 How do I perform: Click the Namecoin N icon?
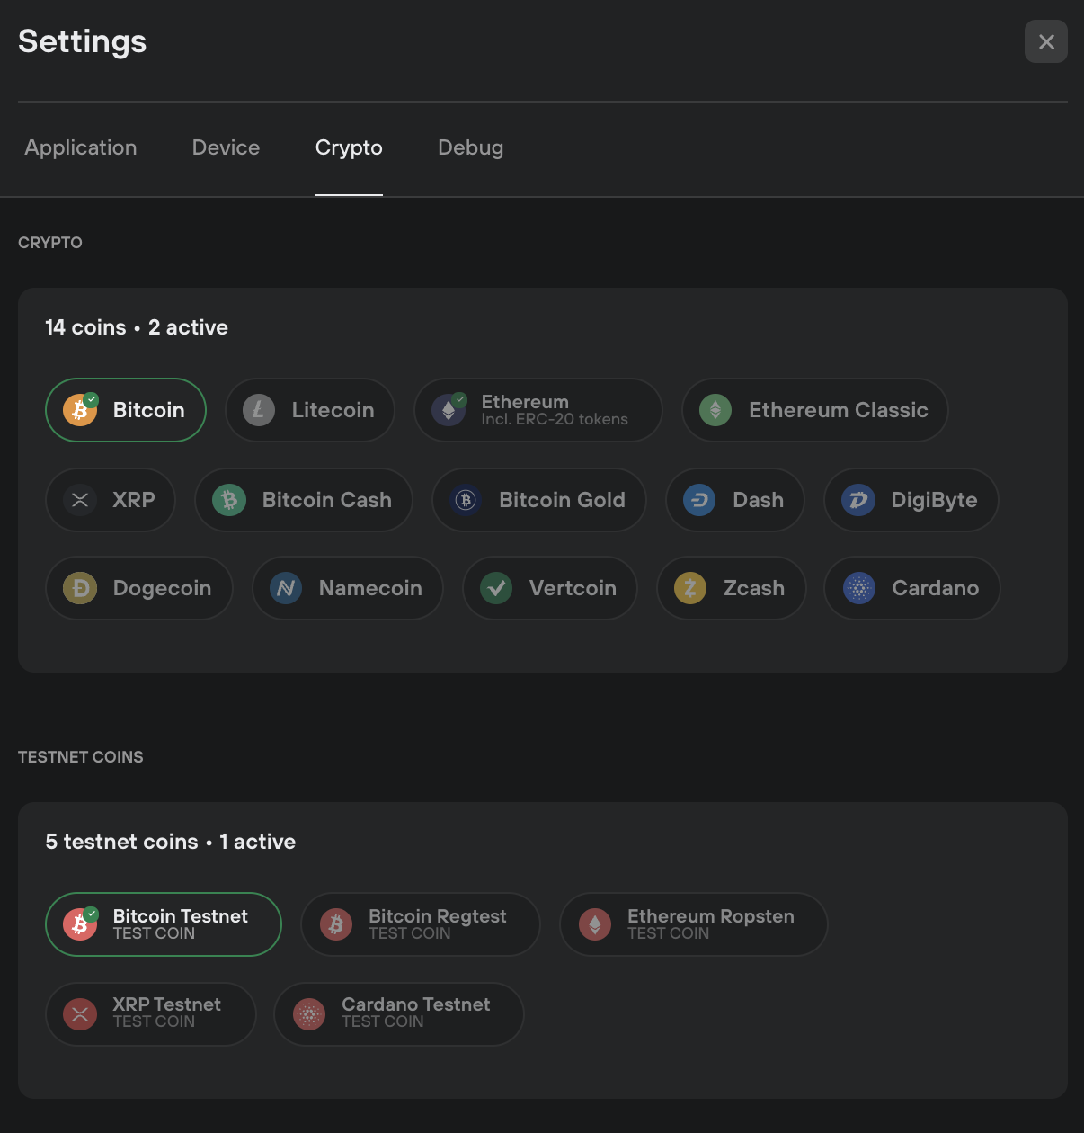286,588
